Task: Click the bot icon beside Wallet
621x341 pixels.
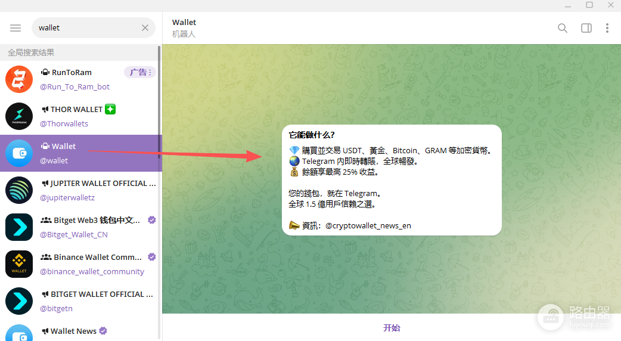Action: (45, 146)
